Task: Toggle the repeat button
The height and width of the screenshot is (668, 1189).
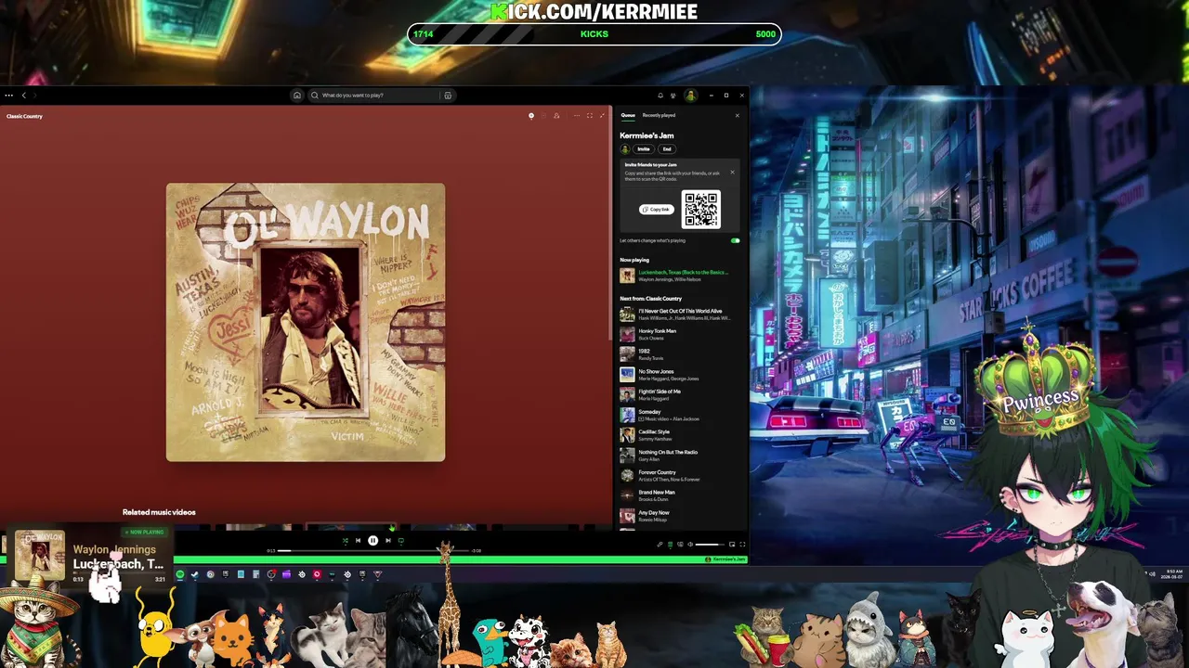Action: point(401,541)
